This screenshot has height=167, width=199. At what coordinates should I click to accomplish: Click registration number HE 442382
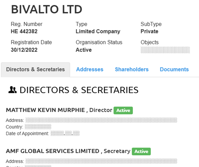click(x=24, y=31)
